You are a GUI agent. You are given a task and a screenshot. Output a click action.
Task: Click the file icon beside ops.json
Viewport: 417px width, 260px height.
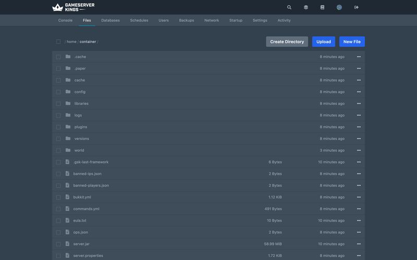68,231
